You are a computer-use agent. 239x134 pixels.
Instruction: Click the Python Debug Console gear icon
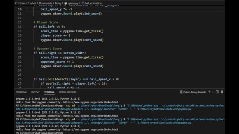click(181, 92)
